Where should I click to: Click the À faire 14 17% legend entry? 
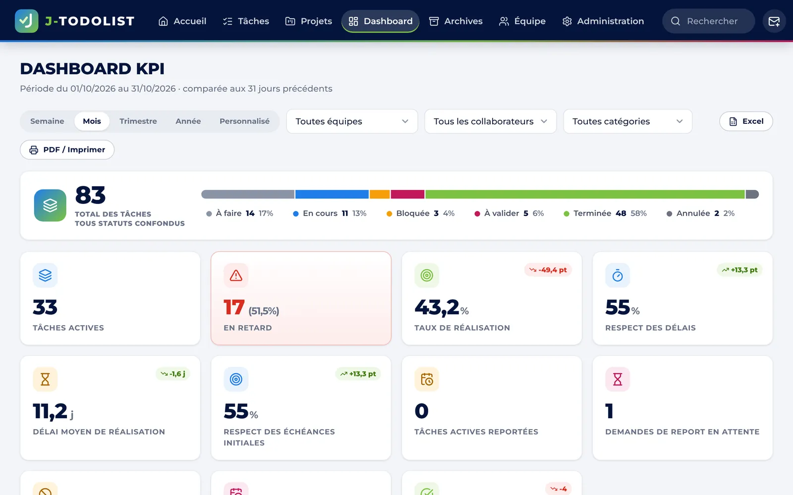(240, 213)
